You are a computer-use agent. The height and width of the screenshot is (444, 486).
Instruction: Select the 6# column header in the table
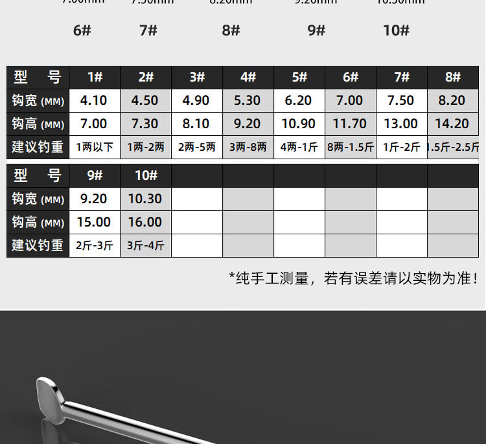tap(350, 77)
